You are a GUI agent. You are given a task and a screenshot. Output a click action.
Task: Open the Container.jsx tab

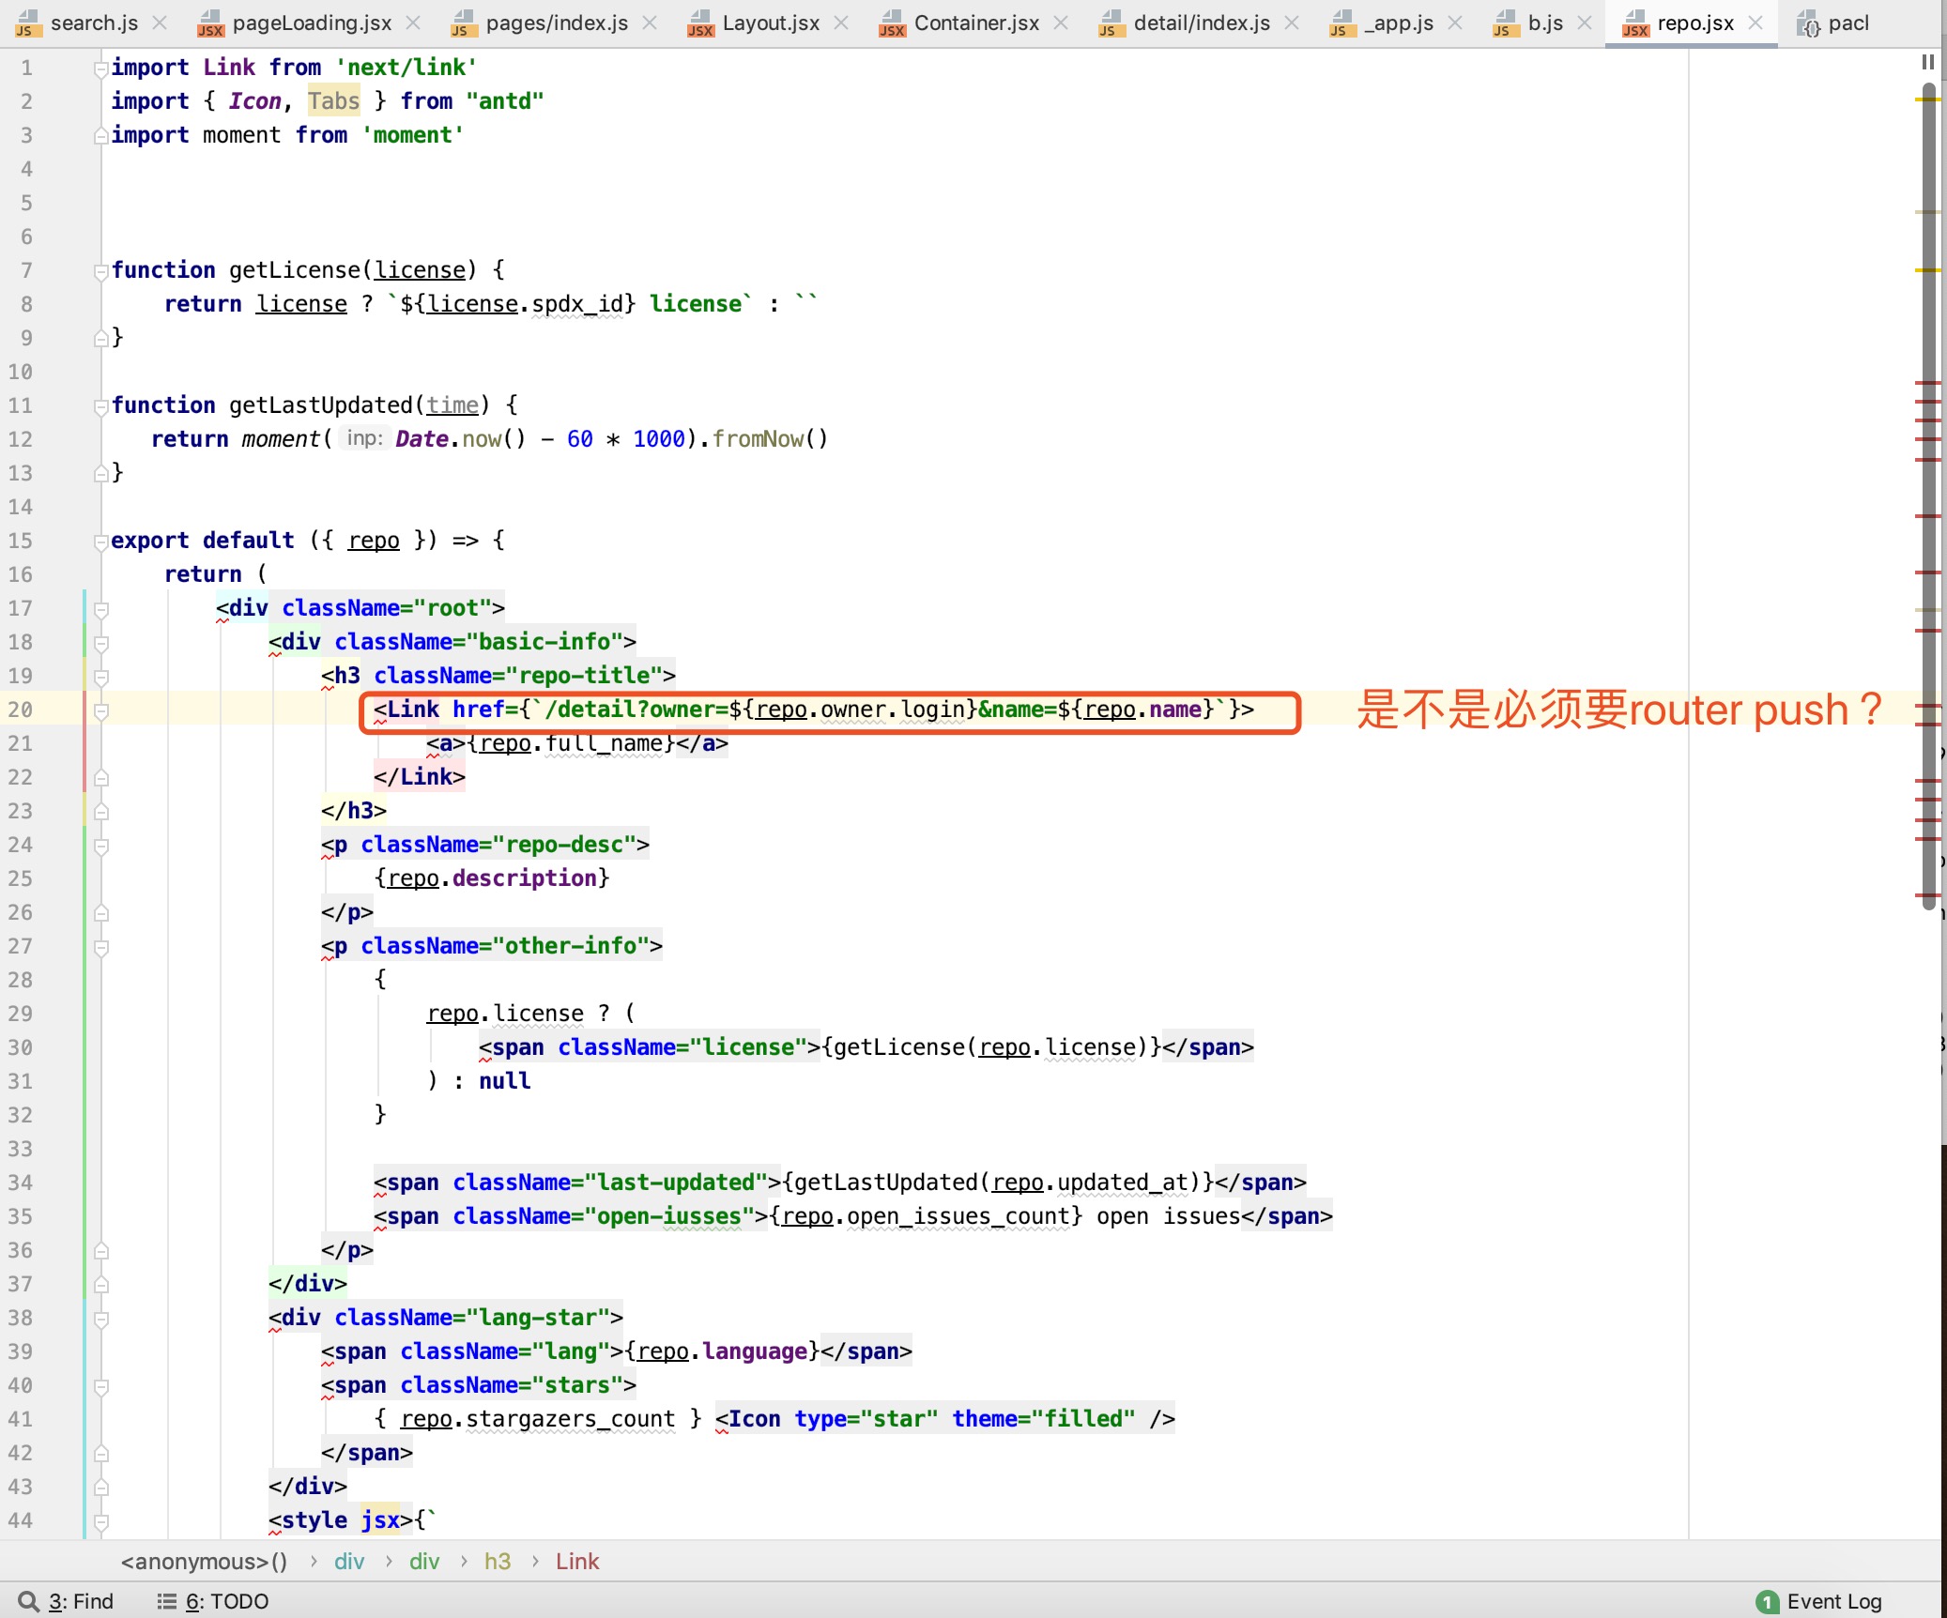tap(975, 23)
